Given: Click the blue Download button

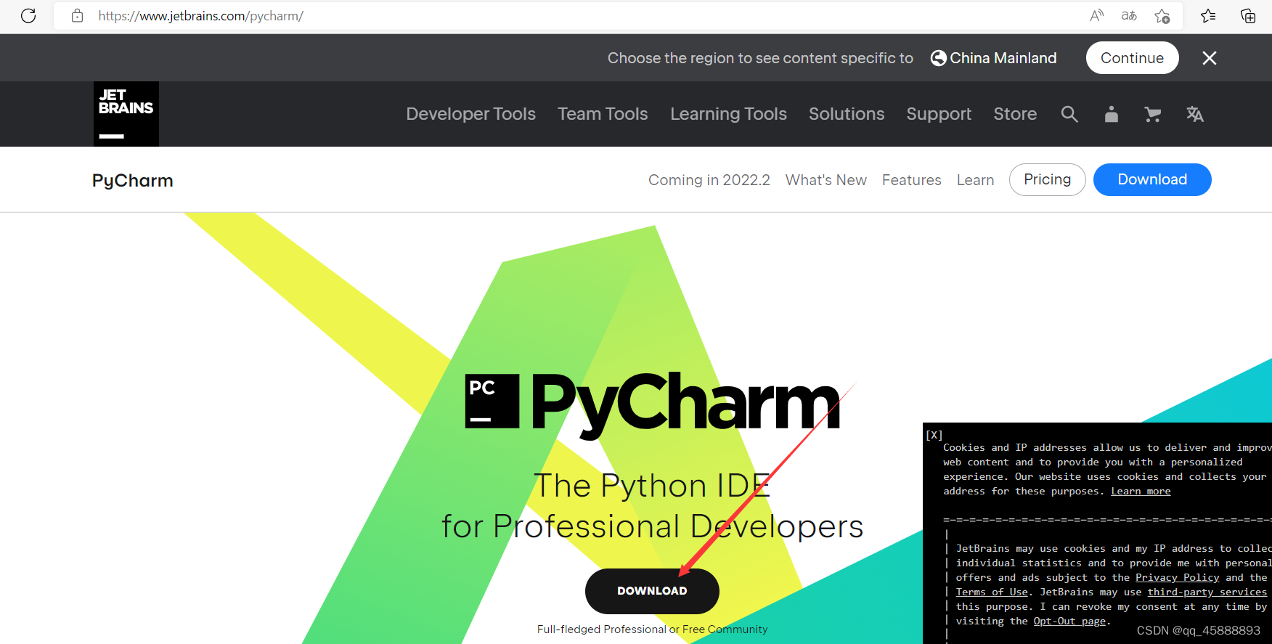Looking at the screenshot, I should pos(1152,179).
